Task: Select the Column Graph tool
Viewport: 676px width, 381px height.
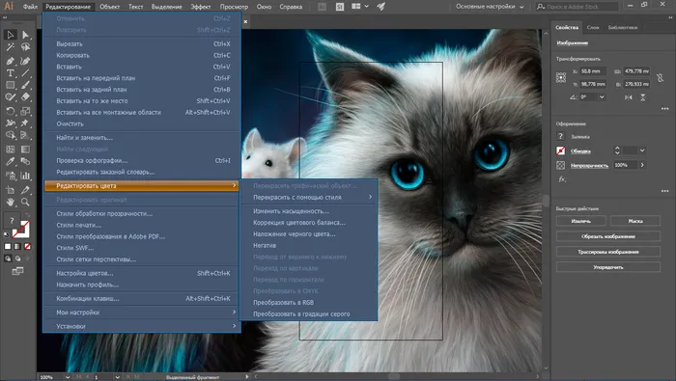Action: [25, 176]
